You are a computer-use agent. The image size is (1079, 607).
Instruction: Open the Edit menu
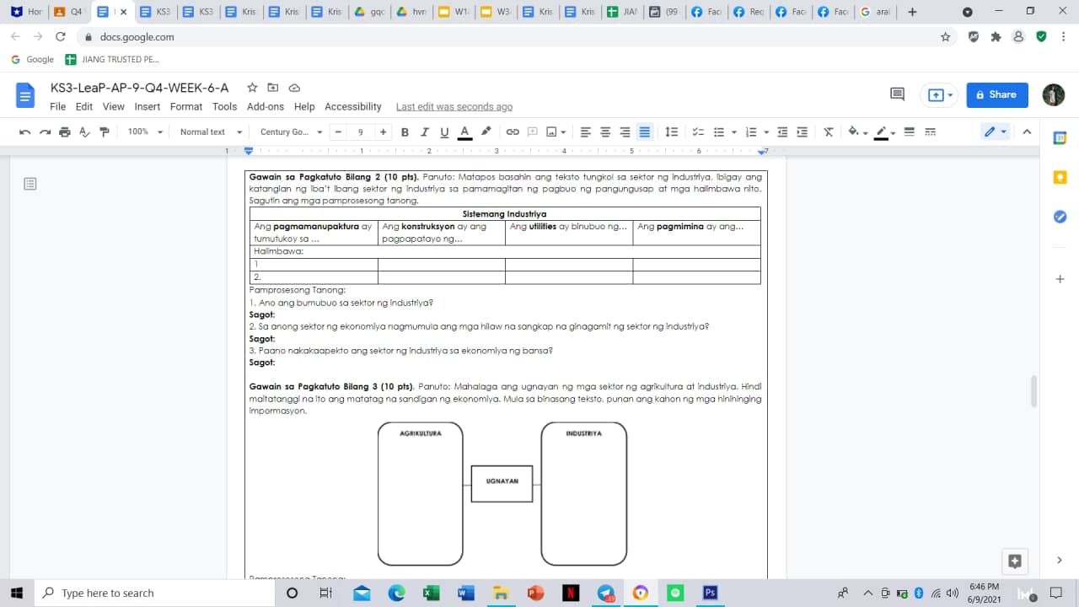84,107
